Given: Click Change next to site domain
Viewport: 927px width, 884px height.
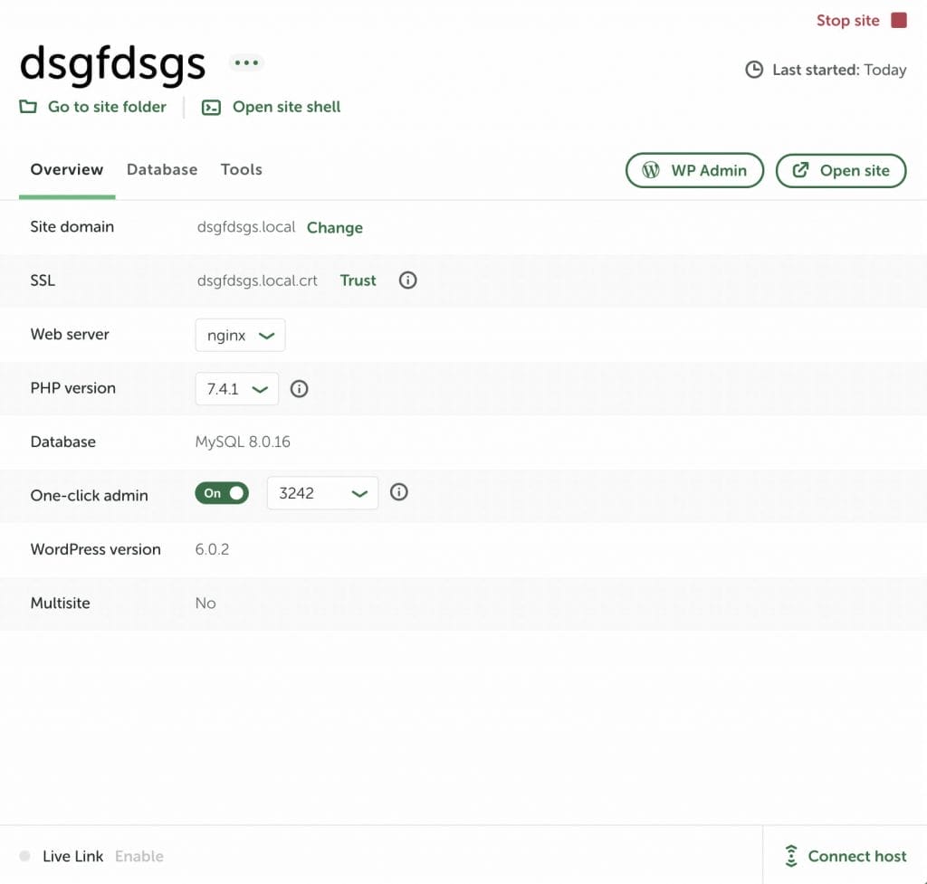Looking at the screenshot, I should [335, 227].
